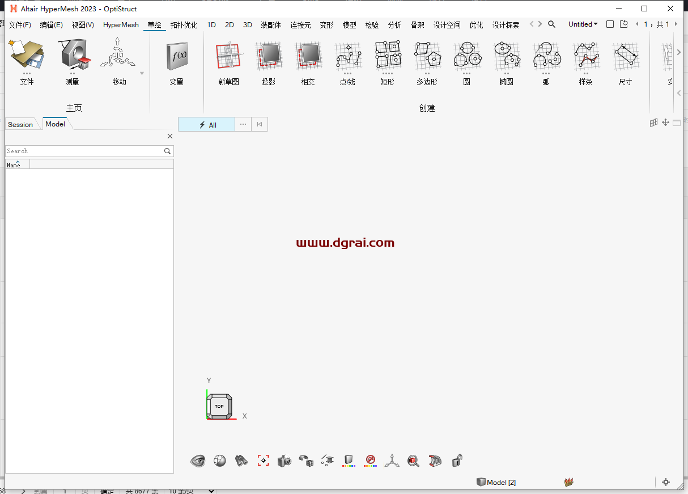Click the Name column header
The image size is (688, 494).
click(x=17, y=164)
